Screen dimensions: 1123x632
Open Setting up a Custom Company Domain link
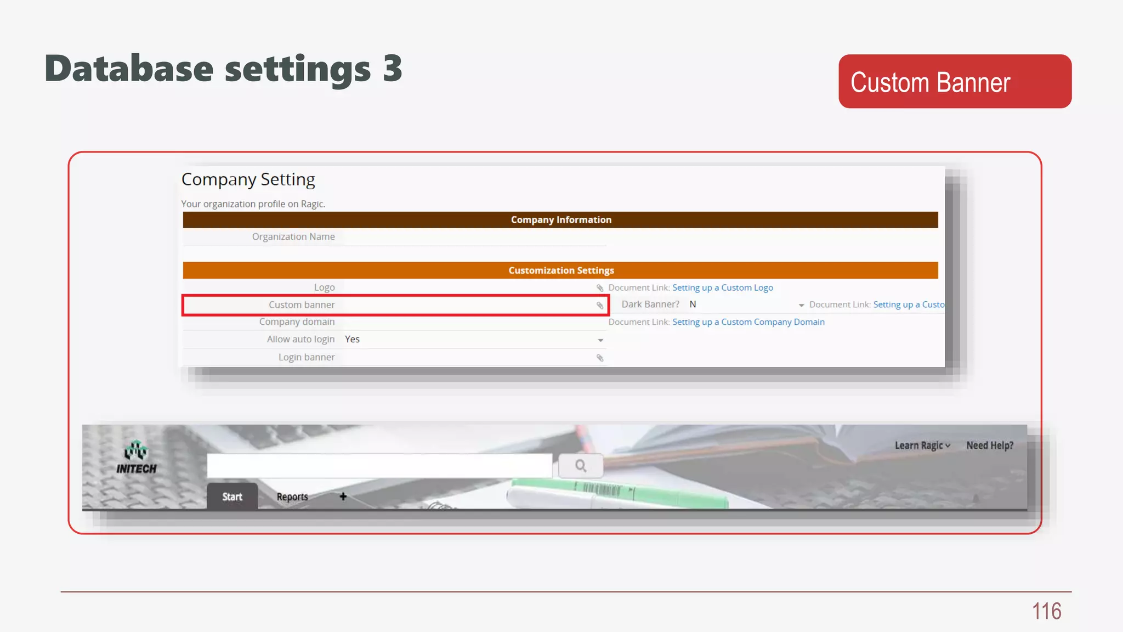pyautogui.click(x=748, y=322)
